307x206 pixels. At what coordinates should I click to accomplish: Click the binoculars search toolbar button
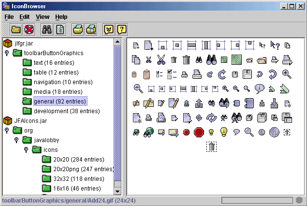click(x=47, y=29)
